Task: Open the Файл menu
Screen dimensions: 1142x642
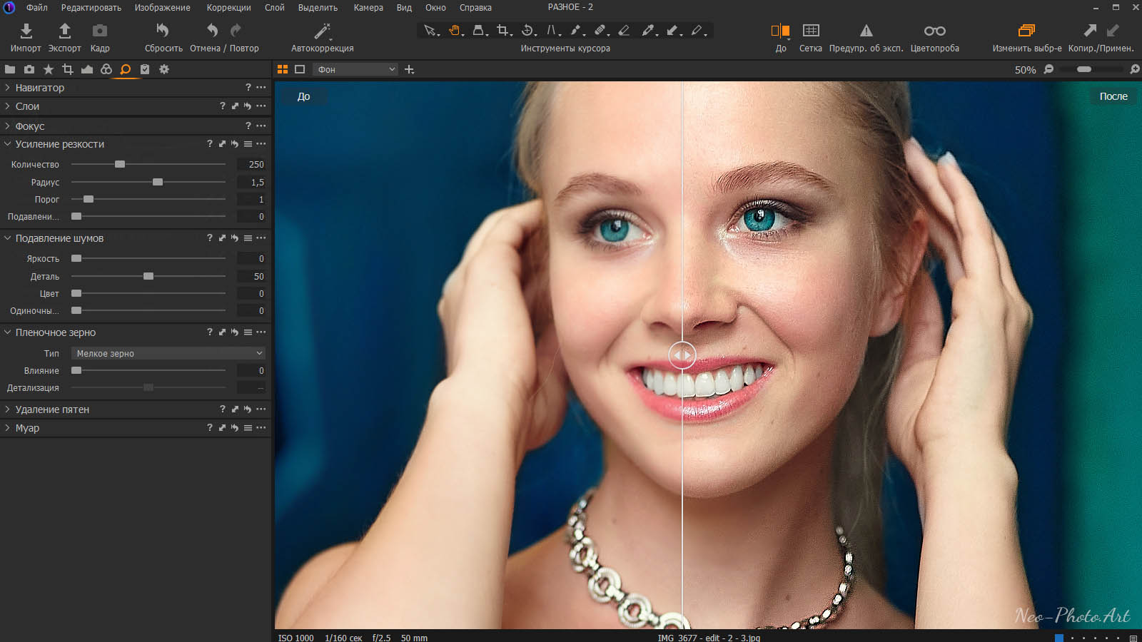Action: [37, 8]
